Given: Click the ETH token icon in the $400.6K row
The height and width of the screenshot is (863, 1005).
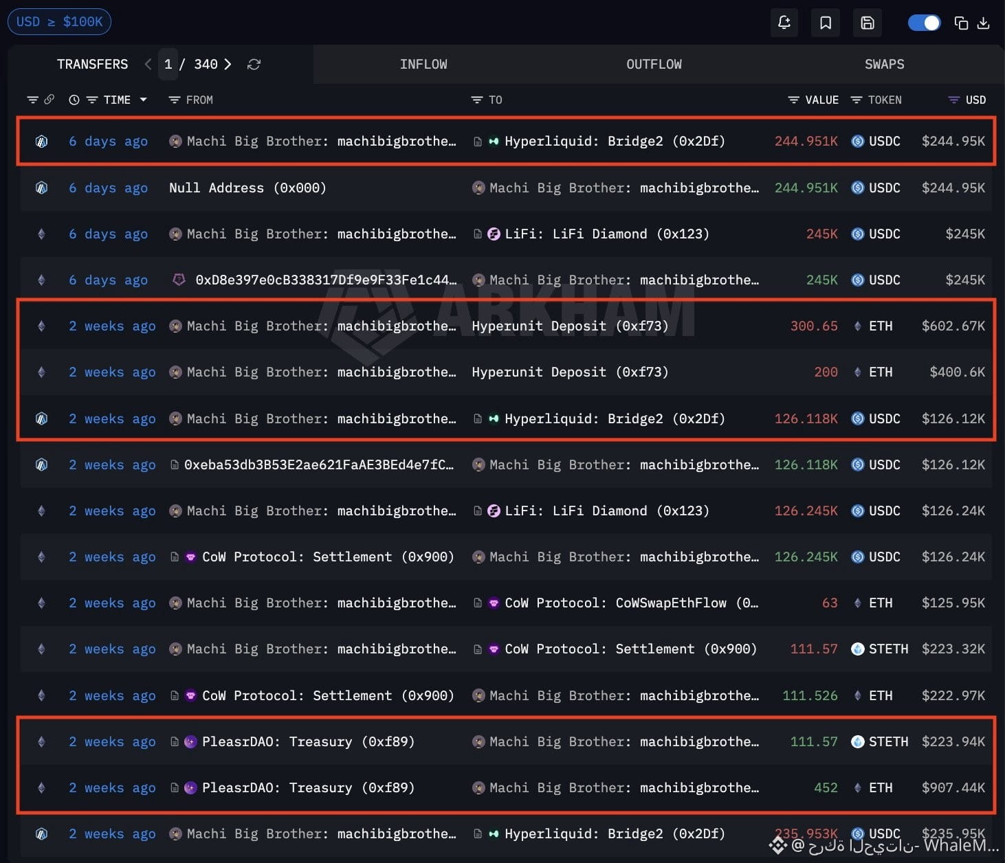Looking at the screenshot, I should tap(858, 372).
